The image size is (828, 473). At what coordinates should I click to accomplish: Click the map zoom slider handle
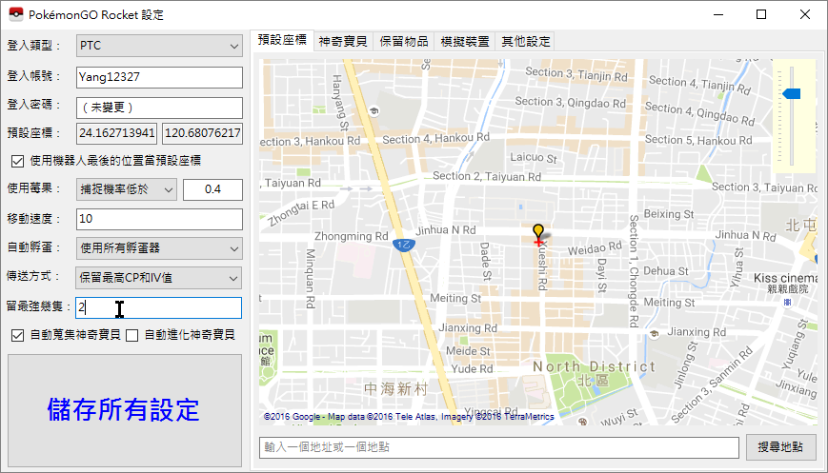[x=791, y=93]
